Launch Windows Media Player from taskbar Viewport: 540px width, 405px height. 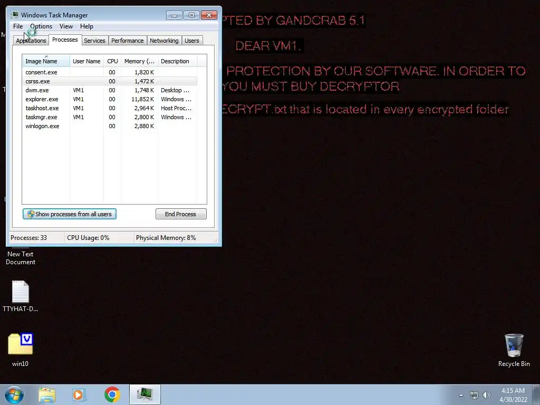point(79,395)
